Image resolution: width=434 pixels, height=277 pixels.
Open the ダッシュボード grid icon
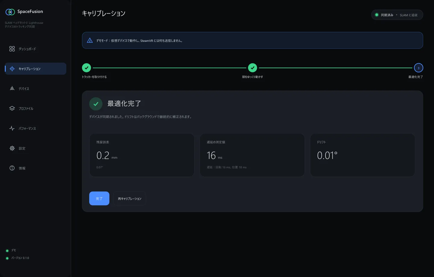pyautogui.click(x=12, y=49)
